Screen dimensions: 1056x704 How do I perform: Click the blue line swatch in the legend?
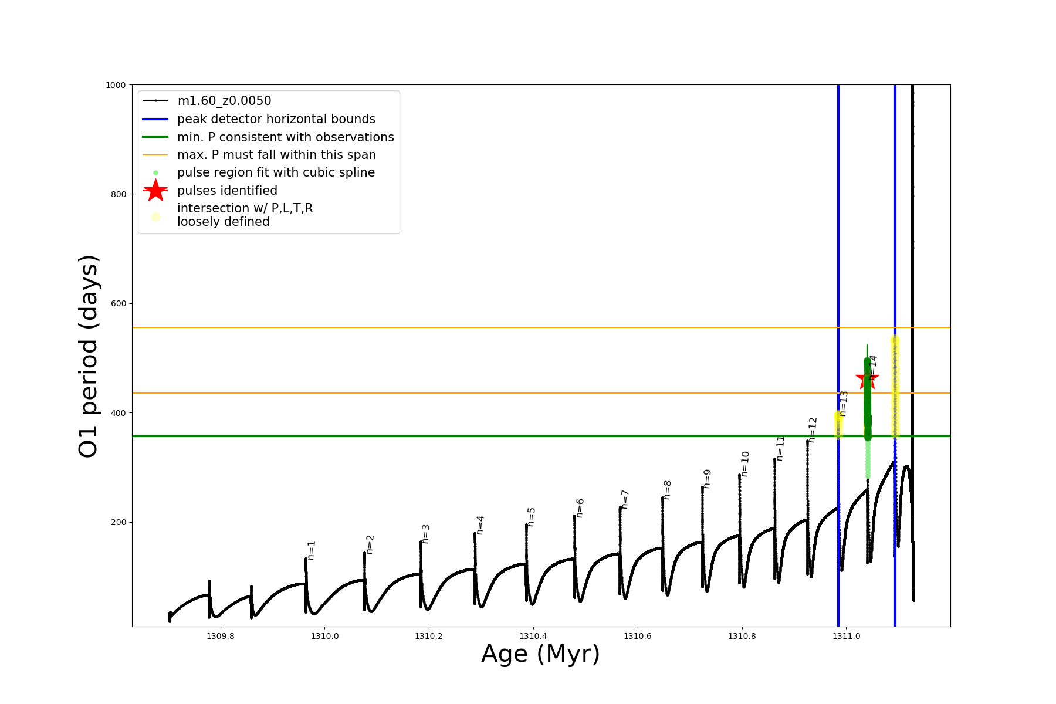tap(155, 119)
